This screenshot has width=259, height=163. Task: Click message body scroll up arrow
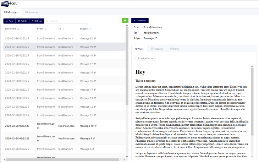[252, 66]
